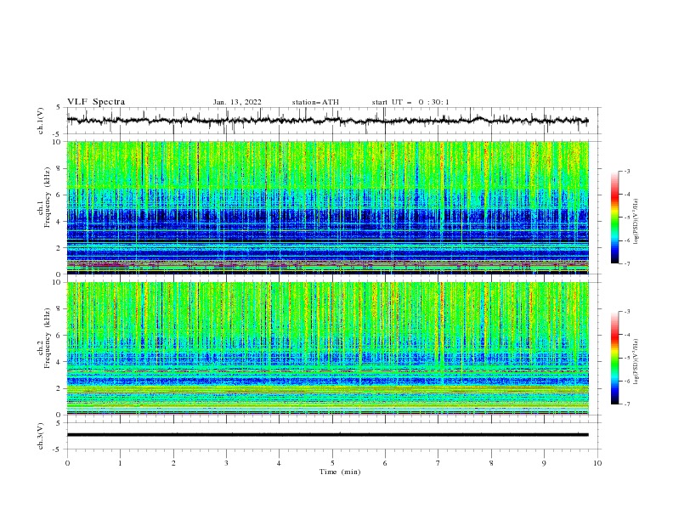Click the date 'Jan. 13, 2022'

click(237, 102)
